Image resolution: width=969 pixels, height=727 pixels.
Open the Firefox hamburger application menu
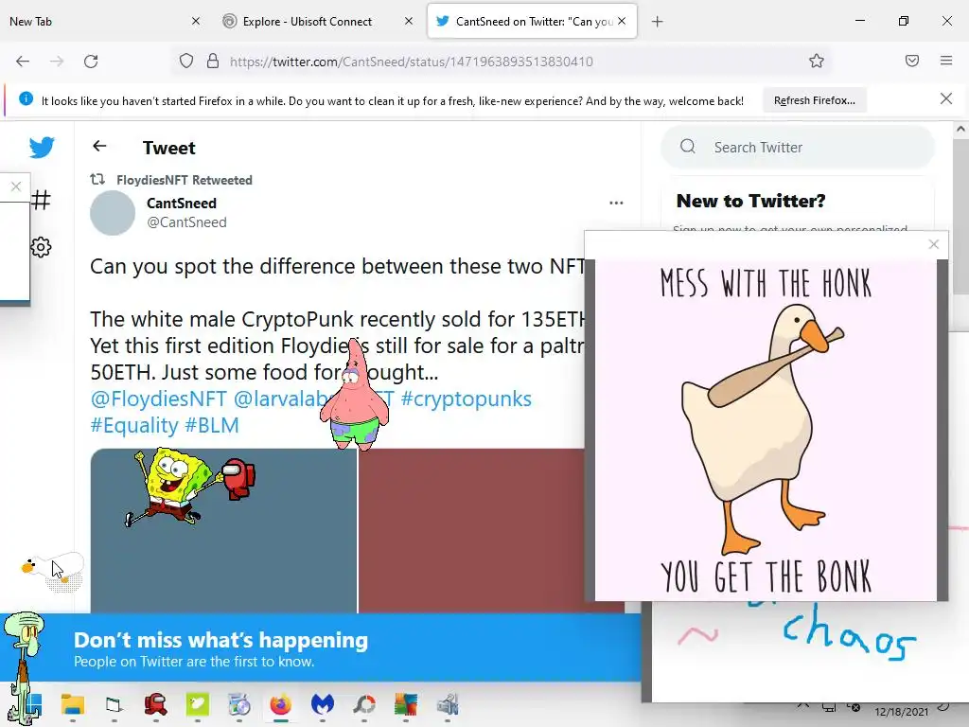tap(946, 61)
